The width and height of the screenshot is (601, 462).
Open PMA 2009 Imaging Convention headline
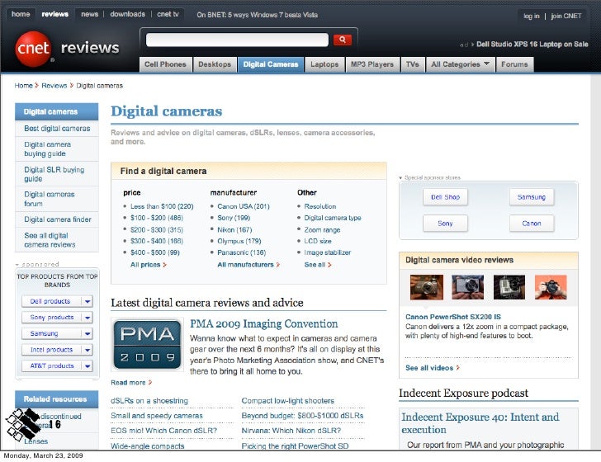(263, 323)
